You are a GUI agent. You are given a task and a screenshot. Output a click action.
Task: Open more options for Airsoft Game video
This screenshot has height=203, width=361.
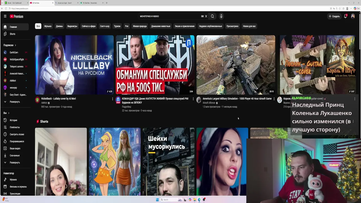click(x=274, y=99)
